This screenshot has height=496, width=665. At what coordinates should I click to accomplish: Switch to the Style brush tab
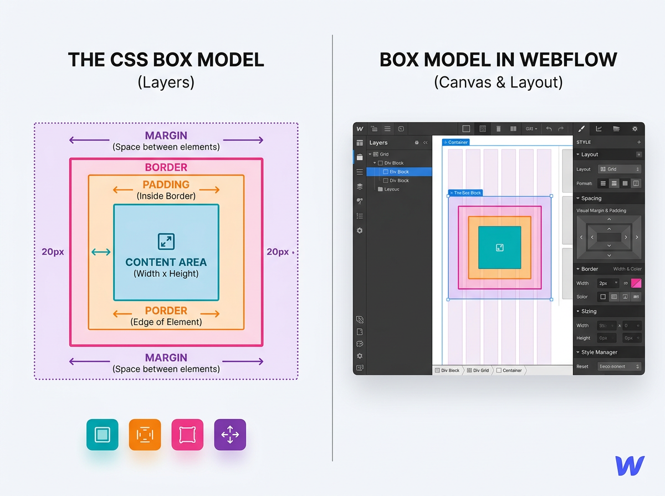click(x=581, y=128)
